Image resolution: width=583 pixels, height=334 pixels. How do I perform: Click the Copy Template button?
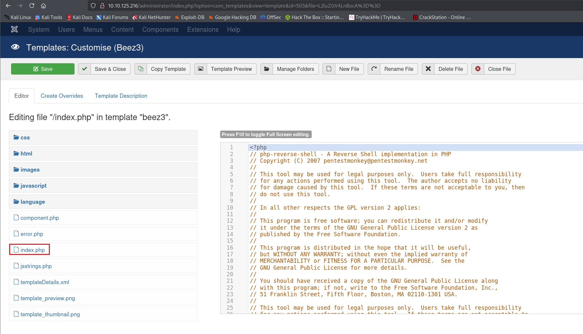click(x=162, y=69)
